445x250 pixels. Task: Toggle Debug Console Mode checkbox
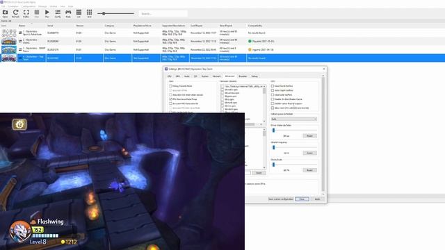[170, 86]
